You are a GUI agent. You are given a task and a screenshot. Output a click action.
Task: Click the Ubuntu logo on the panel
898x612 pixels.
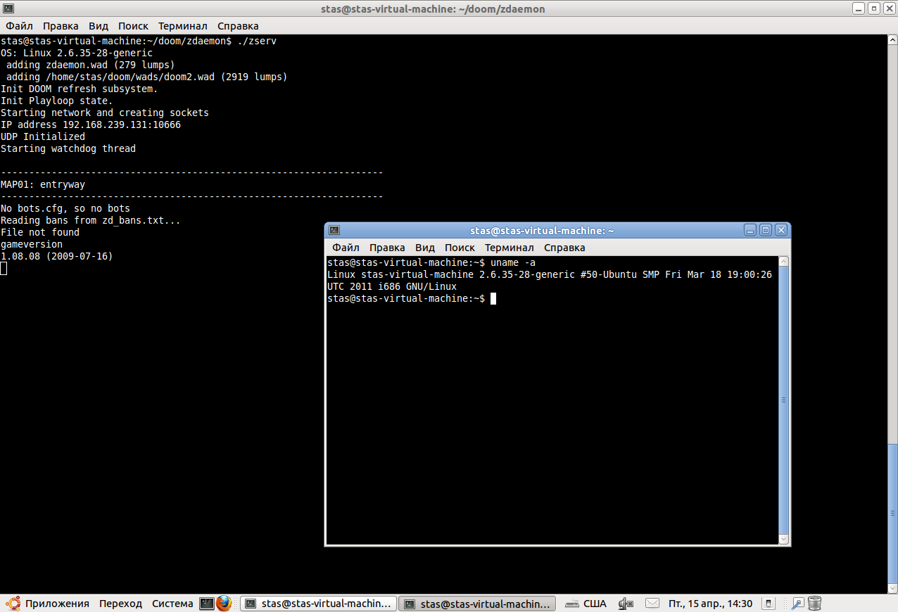tap(13, 604)
